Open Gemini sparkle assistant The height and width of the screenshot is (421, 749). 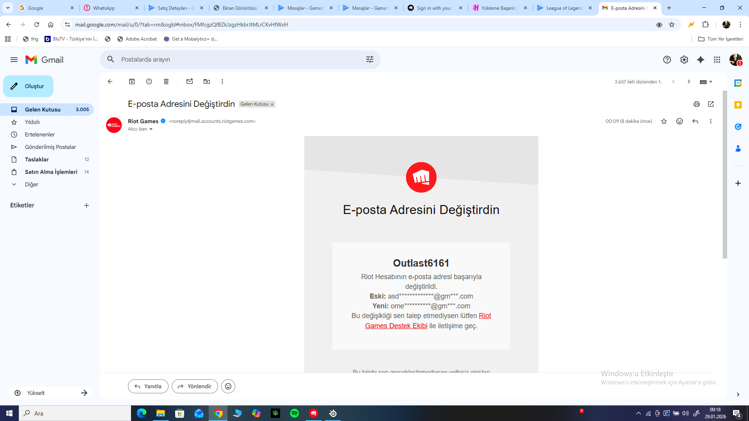[701, 60]
